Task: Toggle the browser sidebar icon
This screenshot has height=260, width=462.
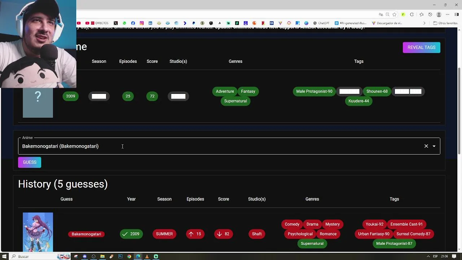Action: 457,14
